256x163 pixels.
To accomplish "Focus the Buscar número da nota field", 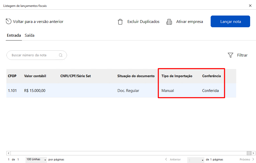I will pos(37,55).
